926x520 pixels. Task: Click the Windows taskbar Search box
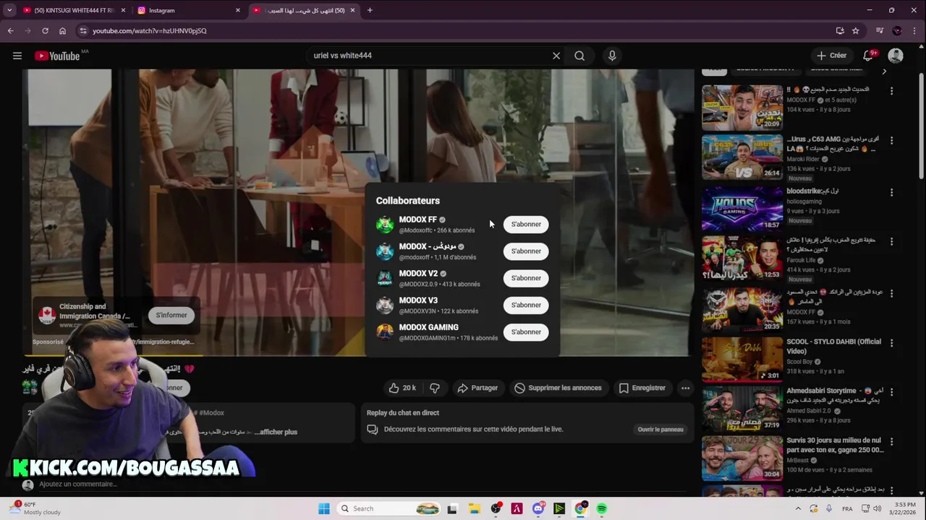[389, 508]
